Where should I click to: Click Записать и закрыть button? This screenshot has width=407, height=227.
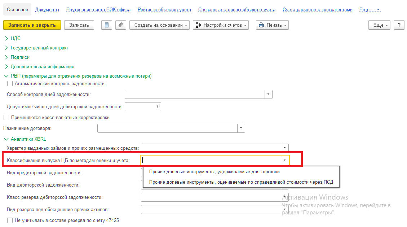pos(32,25)
